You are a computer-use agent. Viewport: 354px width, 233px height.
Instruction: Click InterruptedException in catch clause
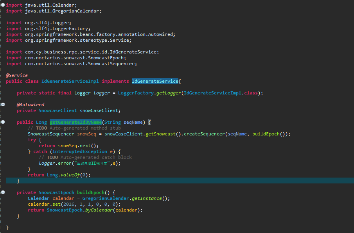(x=80, y=151)
